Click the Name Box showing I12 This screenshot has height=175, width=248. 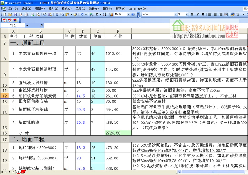13,25
